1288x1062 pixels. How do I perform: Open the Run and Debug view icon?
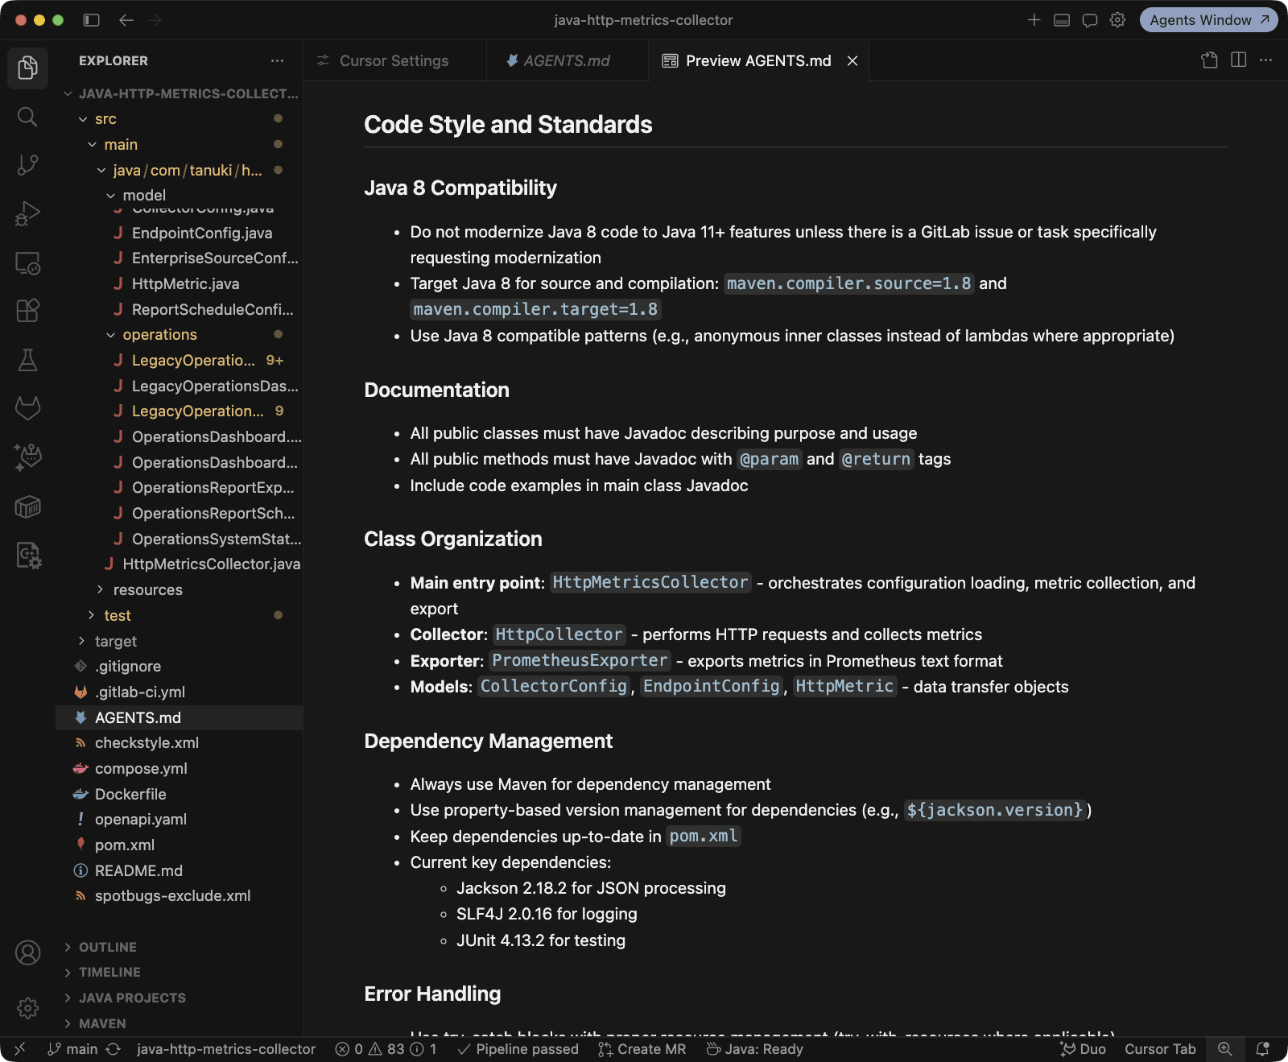click(27, 213)
